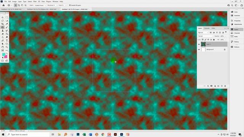
Task: Switch to the Channels tab in the Layers panel
Action: pos(207,28)
